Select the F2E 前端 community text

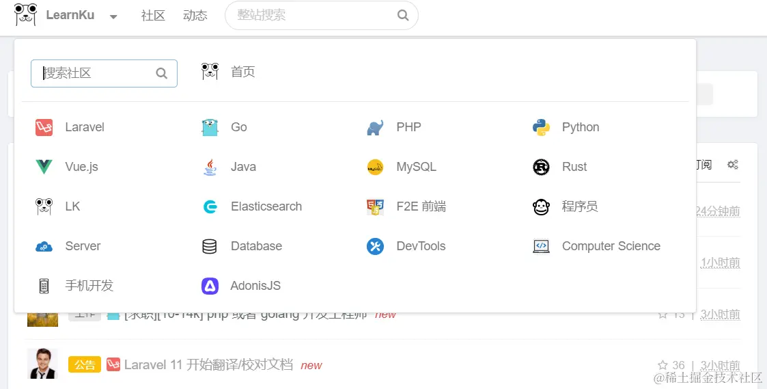click(x=421, y=206)
